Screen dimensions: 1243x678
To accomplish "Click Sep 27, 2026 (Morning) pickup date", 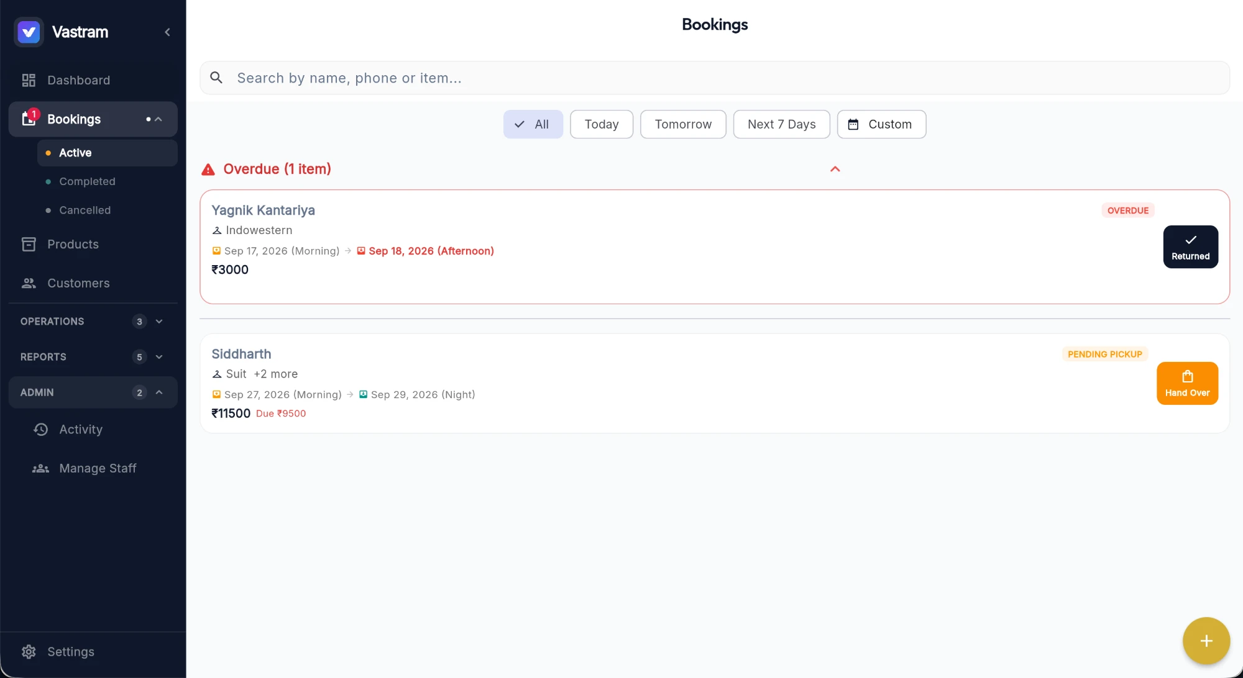I will coord(283,395).
